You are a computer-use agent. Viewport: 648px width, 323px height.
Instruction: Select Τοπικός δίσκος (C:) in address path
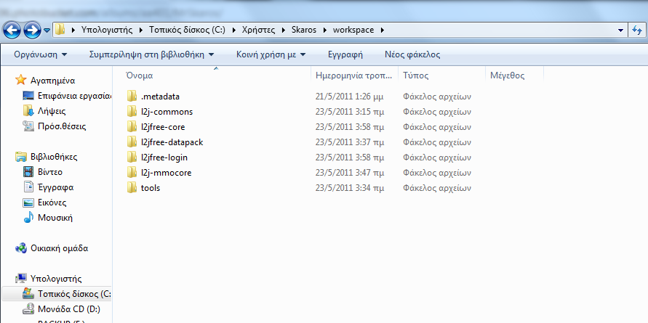point(187,30)
